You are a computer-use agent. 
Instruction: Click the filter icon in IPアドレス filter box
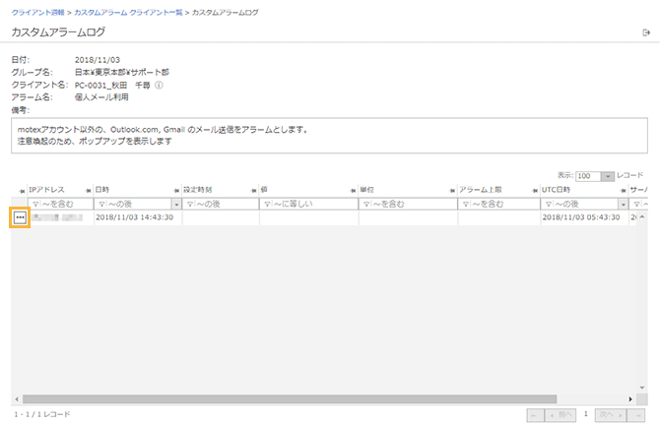point(36,204)
